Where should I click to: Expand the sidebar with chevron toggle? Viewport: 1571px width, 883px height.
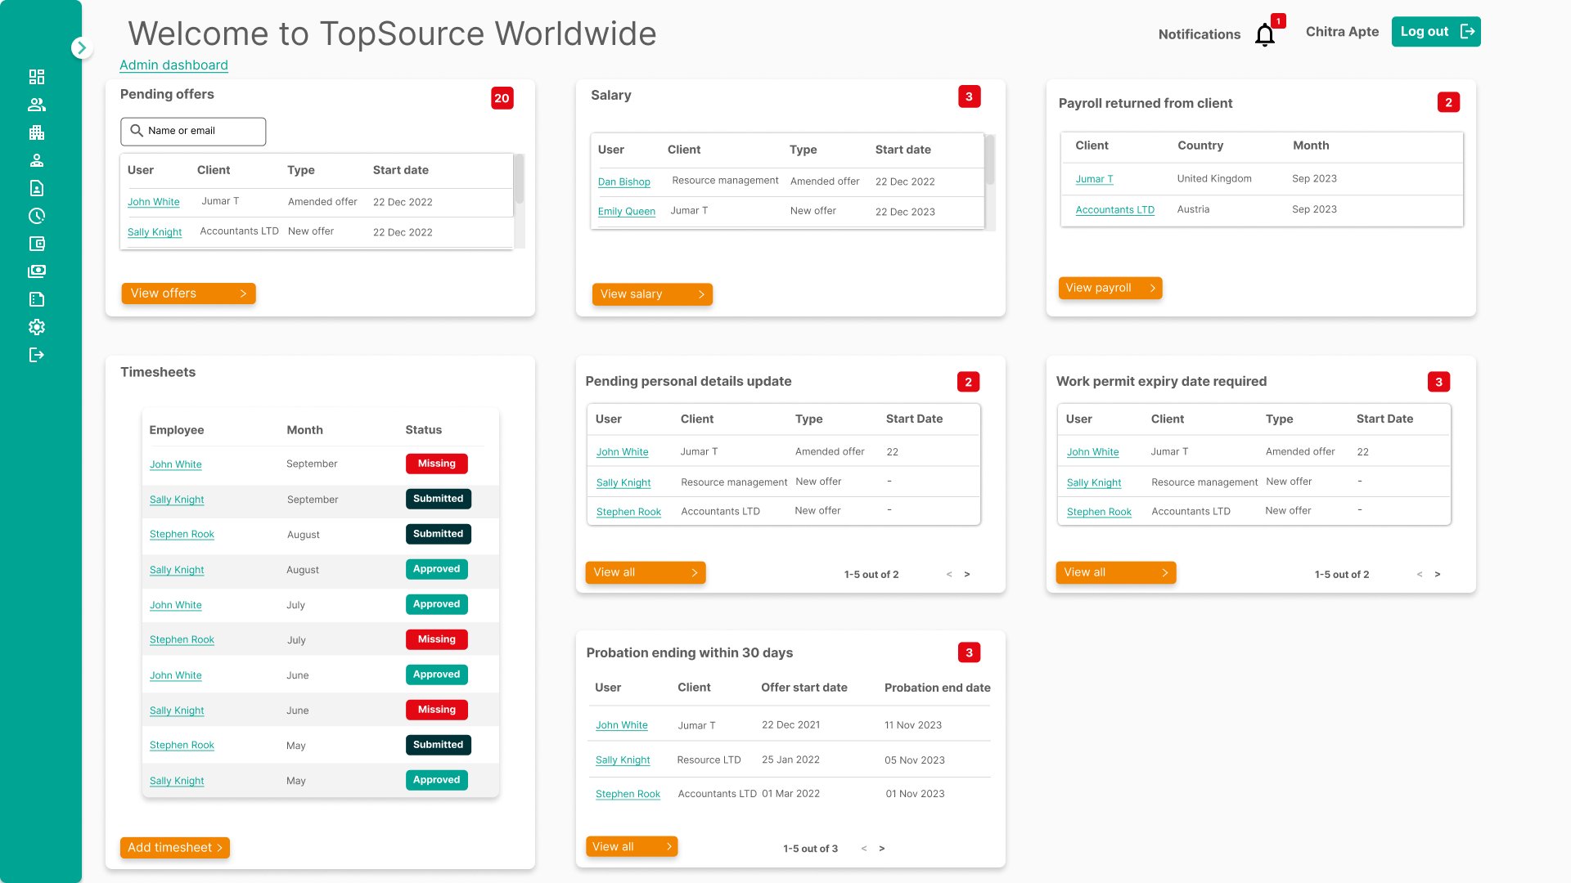pyautogui.click(x=81, y=48)
